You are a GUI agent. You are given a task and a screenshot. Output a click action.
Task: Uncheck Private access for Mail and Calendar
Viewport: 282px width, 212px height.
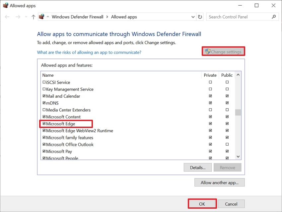point(210,96)
